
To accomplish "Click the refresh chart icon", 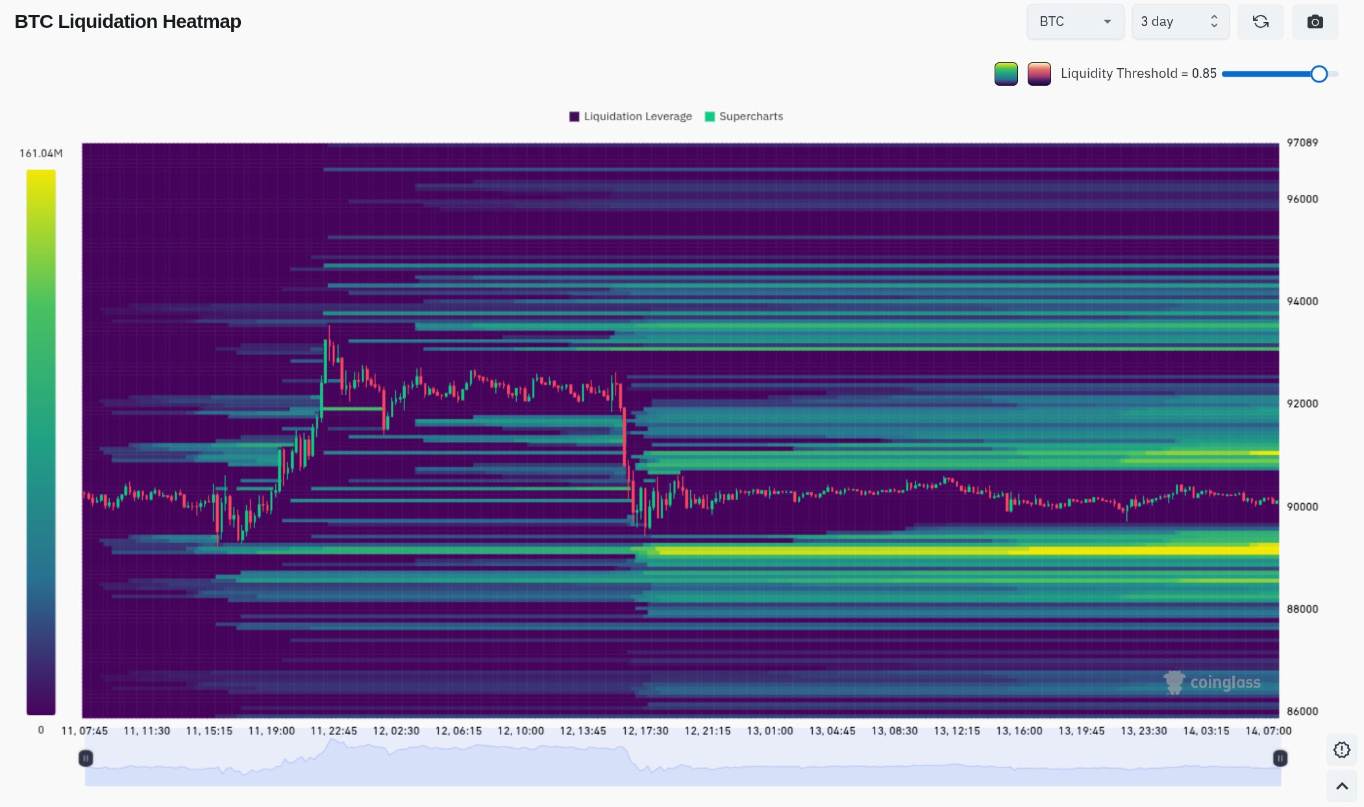I will [x=1260, y=21].
